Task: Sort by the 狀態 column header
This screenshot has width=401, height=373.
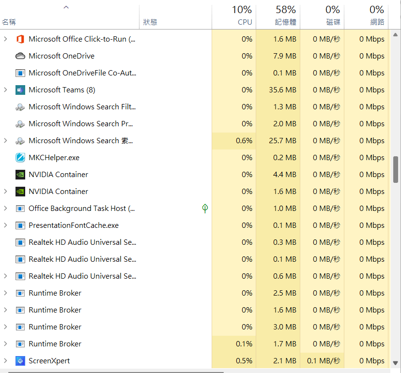Action: click(x=175, y=16)
